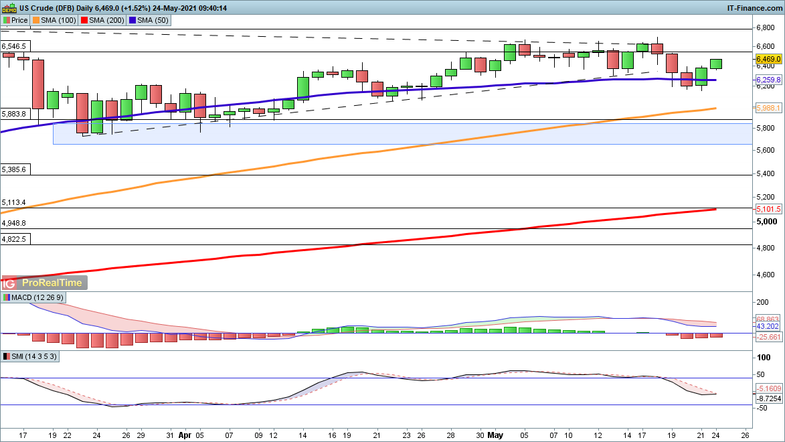Click the orange SMA (100) color swatch
The width and height of the screenshot is (785, 442).
37,20
